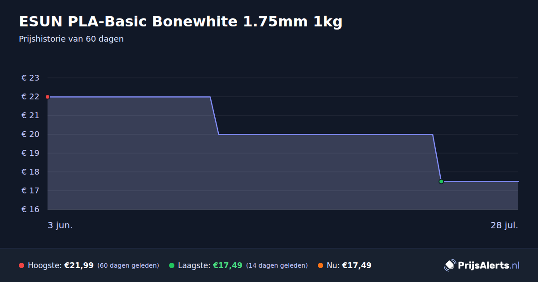Open the PrijsAlerts.nl link
Screen dimensions: 538x282
[489, 265]
